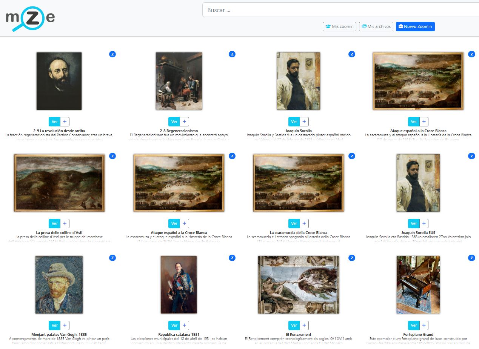Viewport: 479px width, 349px height.
Task: Click Ver under El Renaxement
Action: [294, 325]
